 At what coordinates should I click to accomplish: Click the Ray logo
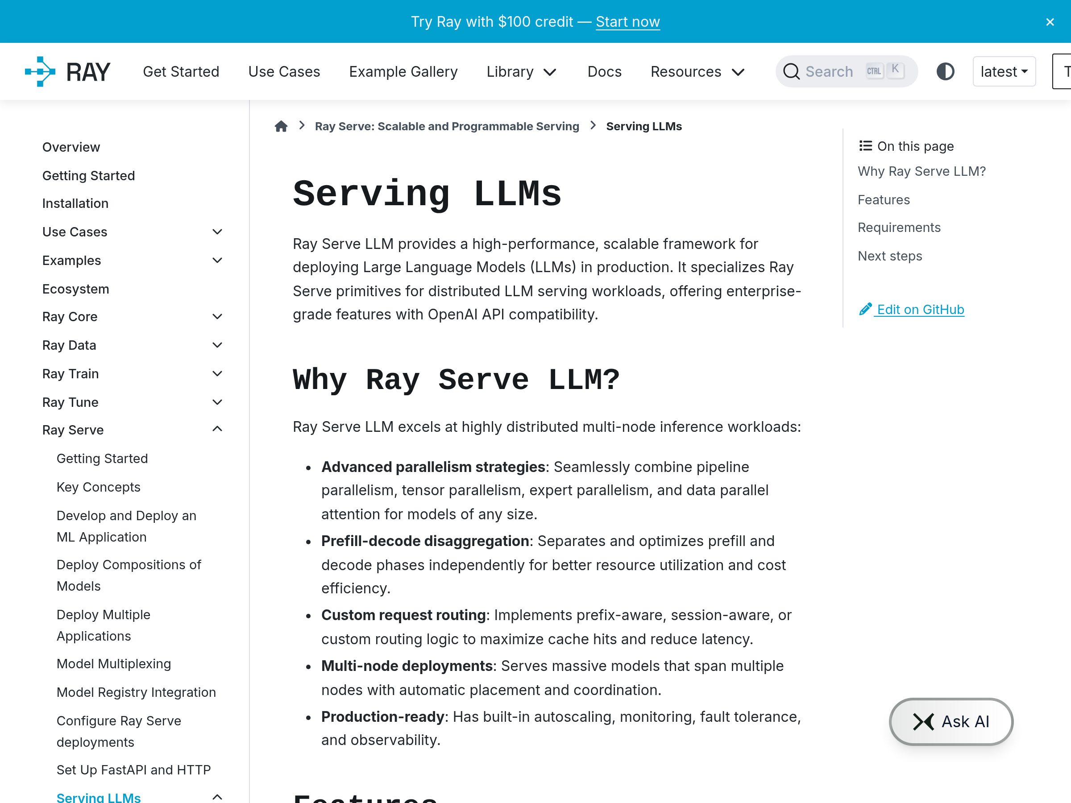68,72
